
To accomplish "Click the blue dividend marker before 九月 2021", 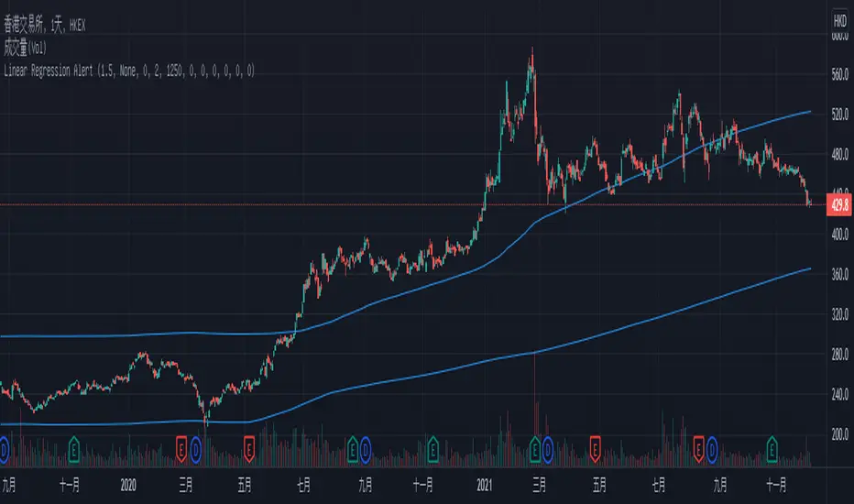I will coord(711,450).
